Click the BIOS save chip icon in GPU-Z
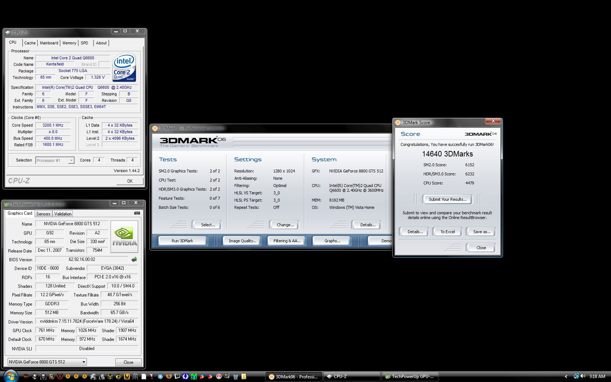 tap(134, 259)
